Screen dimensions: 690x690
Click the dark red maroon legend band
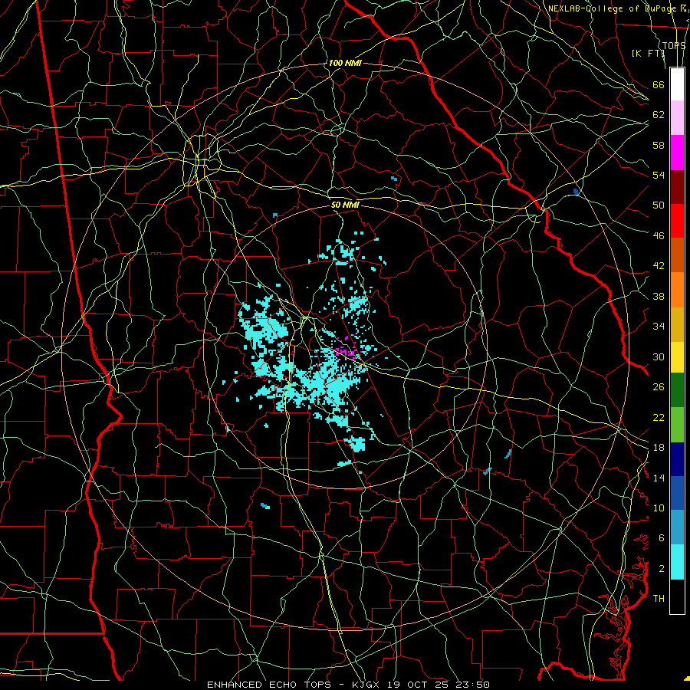(x=677, y=186)
